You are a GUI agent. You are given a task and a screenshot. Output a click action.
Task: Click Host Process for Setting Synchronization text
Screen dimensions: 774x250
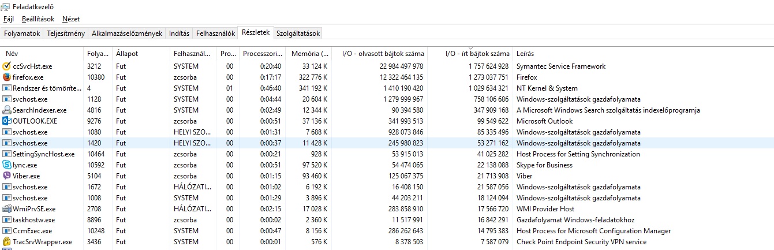click(x=578, y=154)
